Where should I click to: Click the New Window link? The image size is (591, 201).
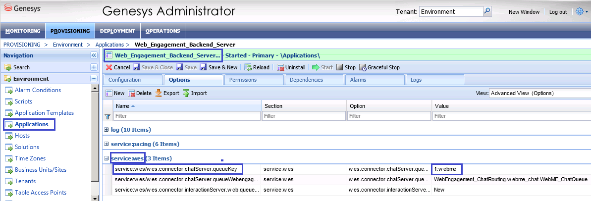(524, 12)
